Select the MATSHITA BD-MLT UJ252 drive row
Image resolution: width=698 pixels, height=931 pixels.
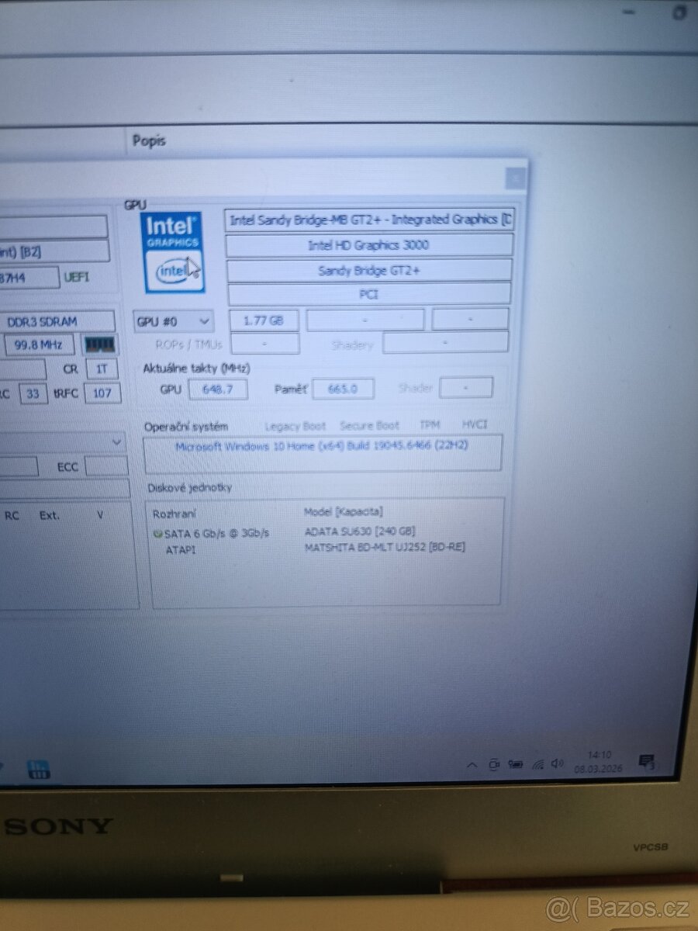point(385,547)
